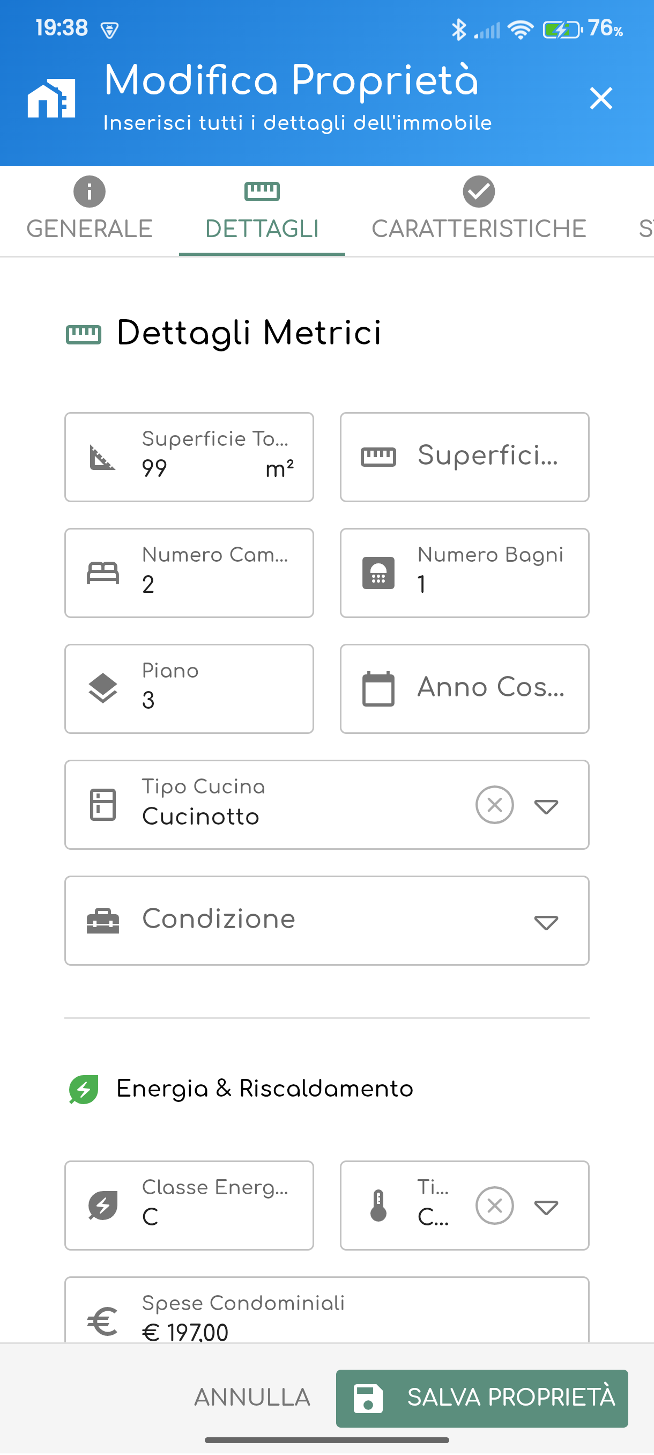Clear the Tipo Cucina selection

point(494,805)
